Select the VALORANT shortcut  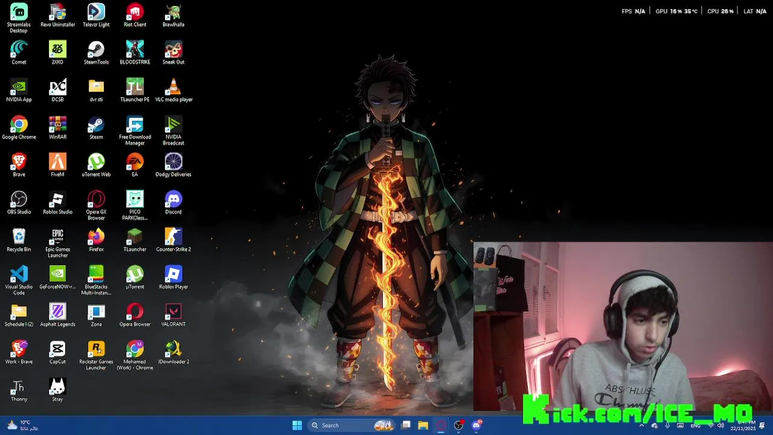[x=173, y=315]
